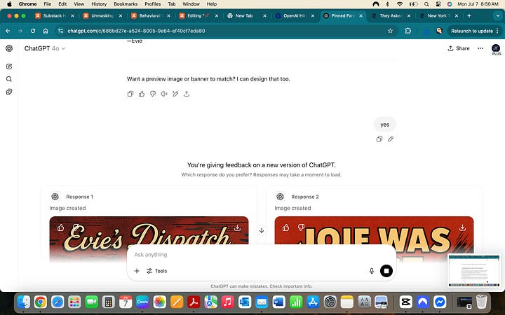Like the Response 2 image
Image resolution: width=505 pixels, height=315 pixels.
coord(285,227)
